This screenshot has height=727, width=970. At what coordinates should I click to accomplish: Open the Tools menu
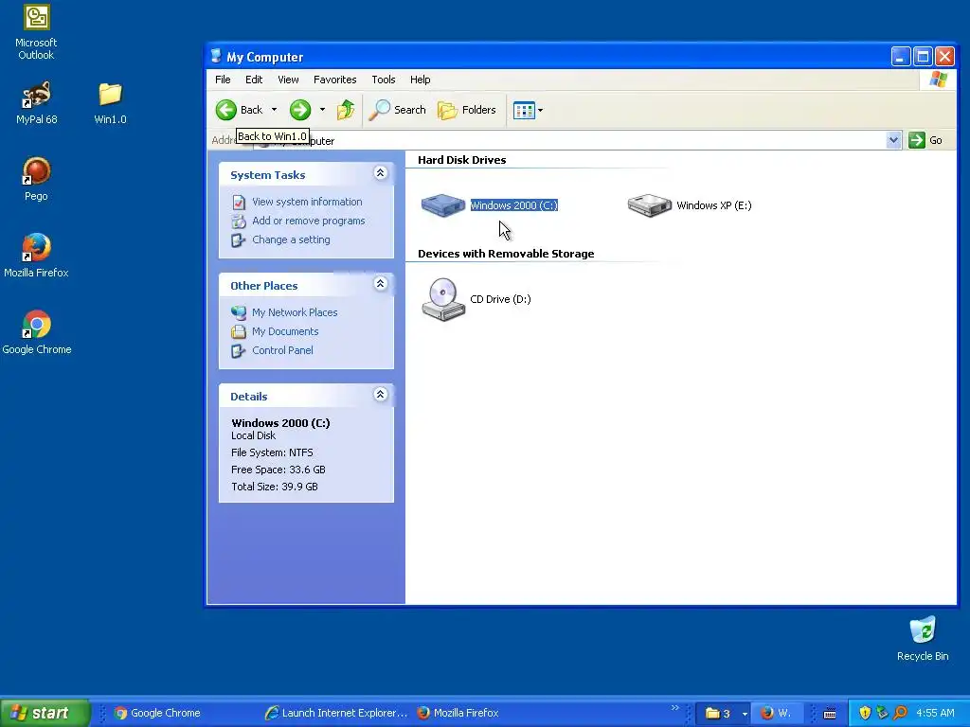pos(384,80)
